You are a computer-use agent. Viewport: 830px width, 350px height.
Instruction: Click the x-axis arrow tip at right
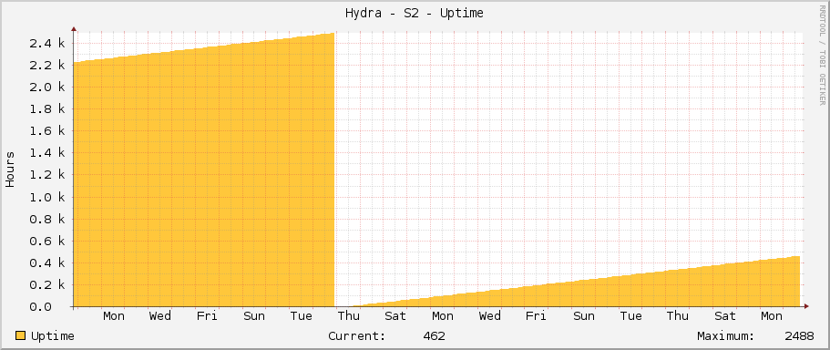pos(806,306)
